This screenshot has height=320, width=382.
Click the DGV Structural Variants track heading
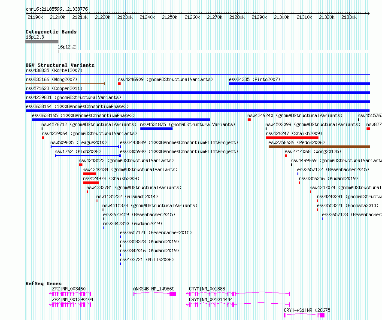60,65
